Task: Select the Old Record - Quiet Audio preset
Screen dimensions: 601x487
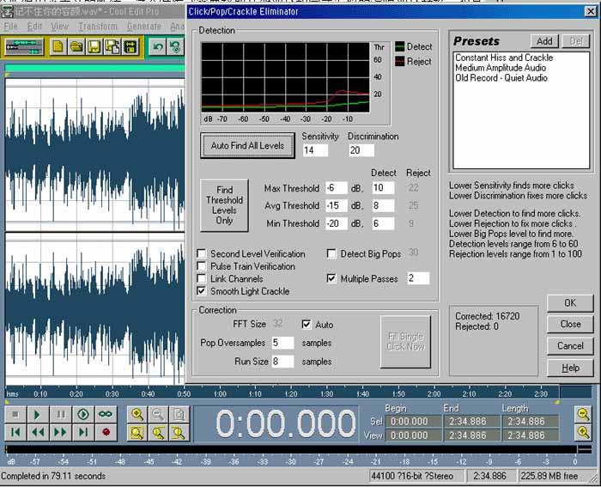Action: (x=501, y=78)
